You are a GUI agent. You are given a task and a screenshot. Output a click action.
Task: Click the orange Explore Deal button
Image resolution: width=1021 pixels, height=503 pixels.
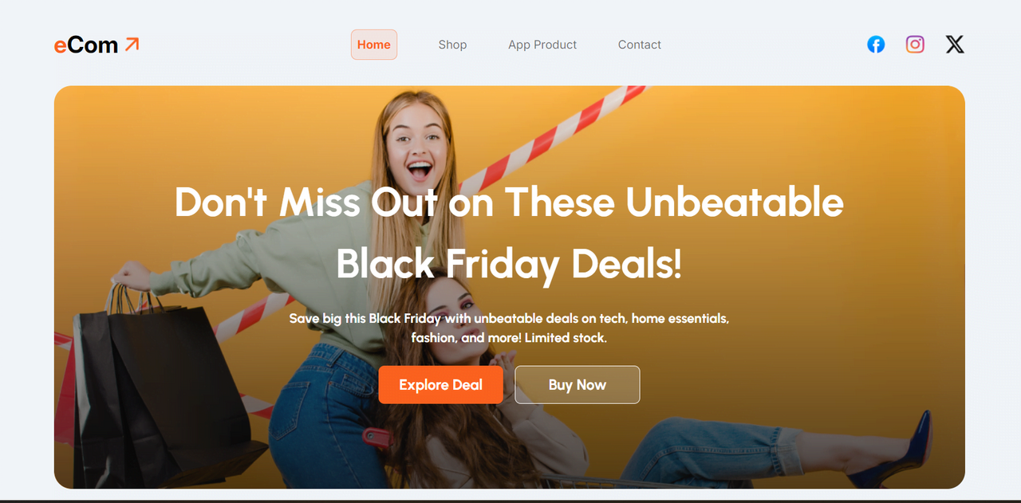(x=441, y=385)
